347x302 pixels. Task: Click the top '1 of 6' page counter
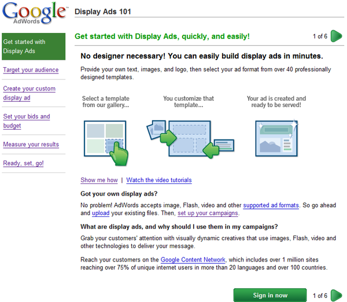point(320,36)
